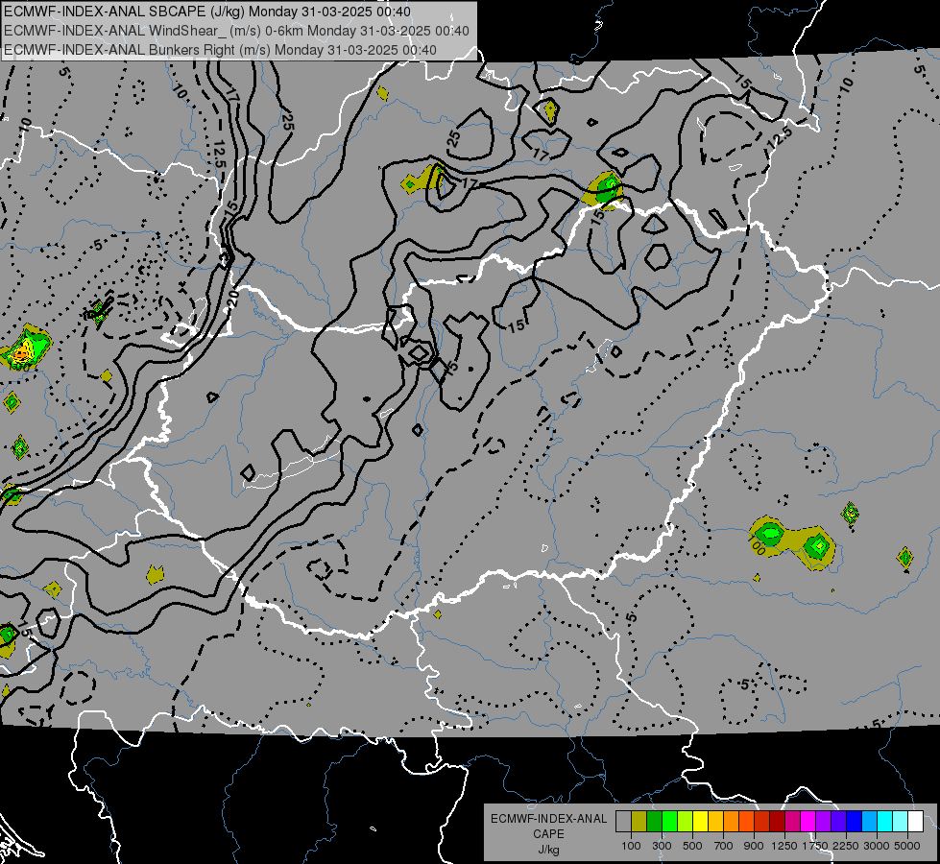The image size is (940, 864).
Task: Click the legend label 300
Action: point(662,846)
